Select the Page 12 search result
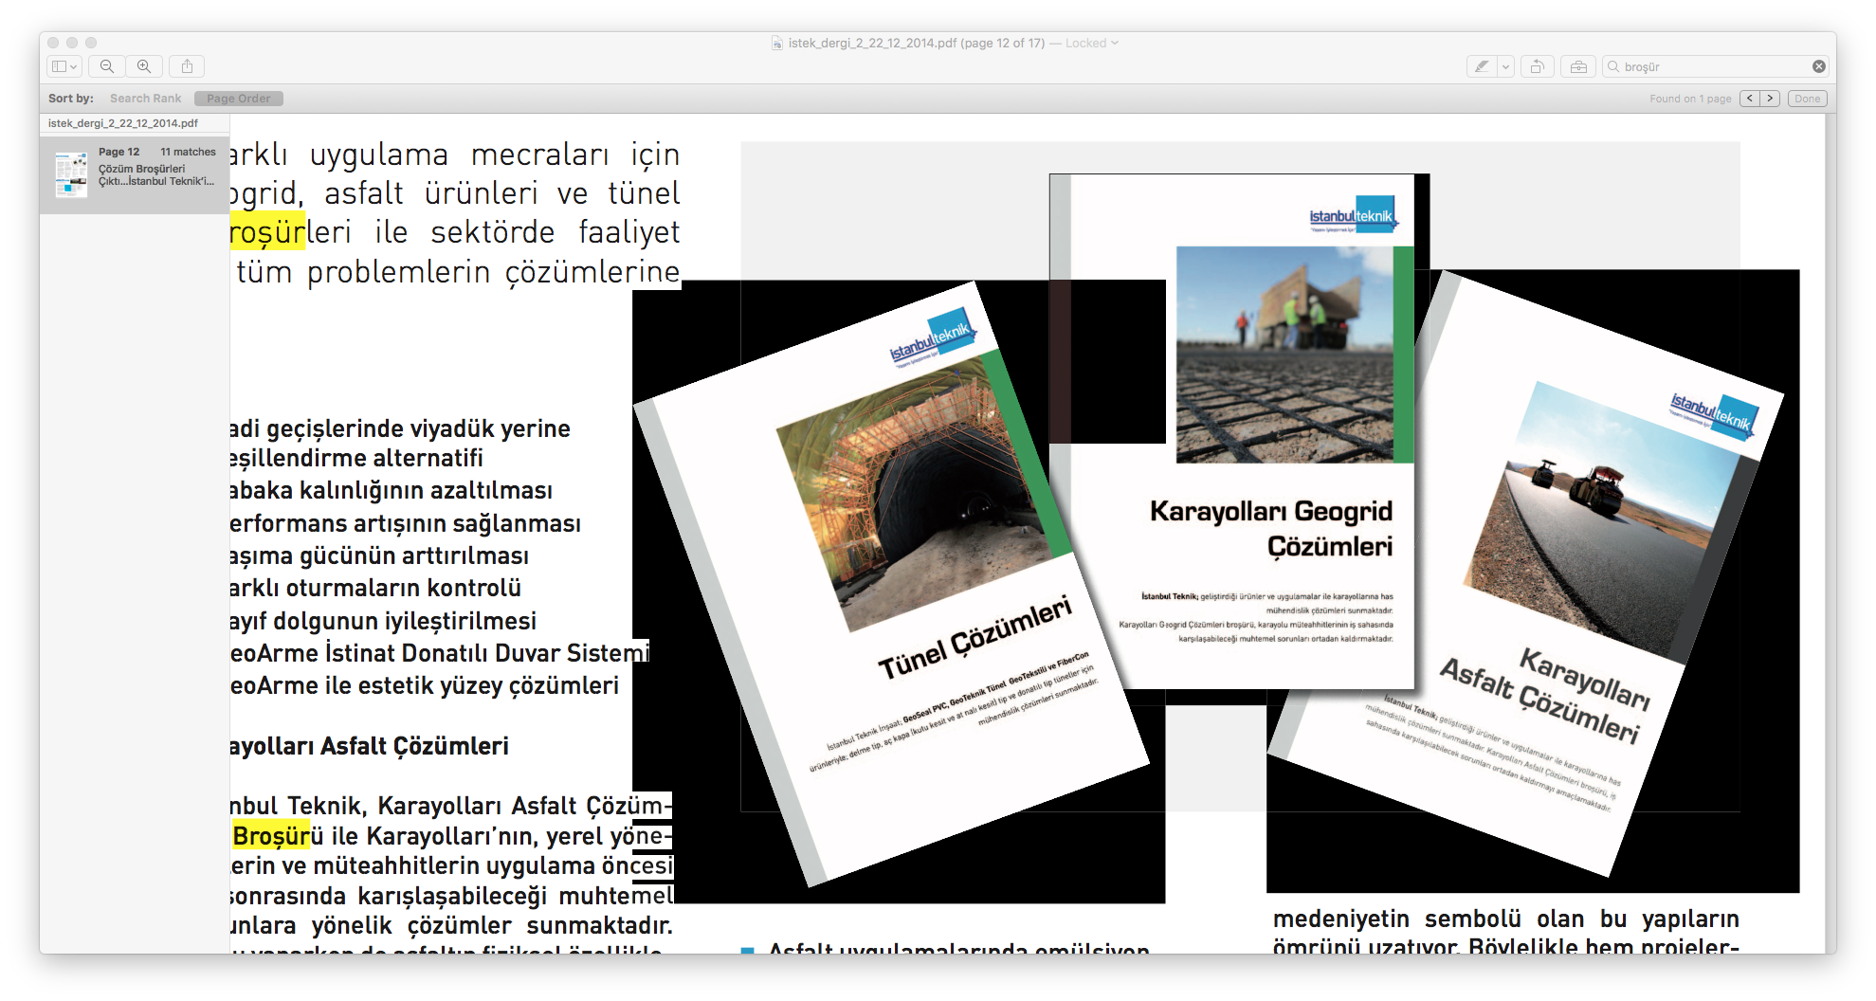 (x=135, y=174)
